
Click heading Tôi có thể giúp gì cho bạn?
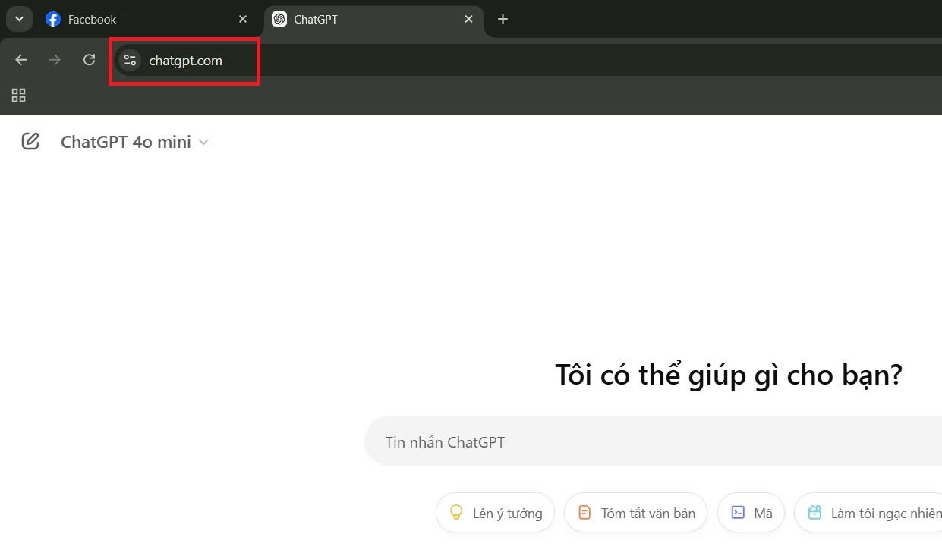[729, 375]
